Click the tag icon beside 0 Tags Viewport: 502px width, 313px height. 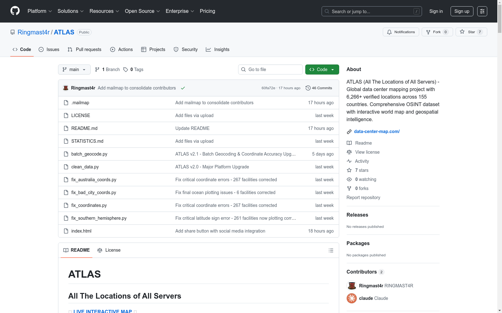pyautogui.click(x=125, y=69)
